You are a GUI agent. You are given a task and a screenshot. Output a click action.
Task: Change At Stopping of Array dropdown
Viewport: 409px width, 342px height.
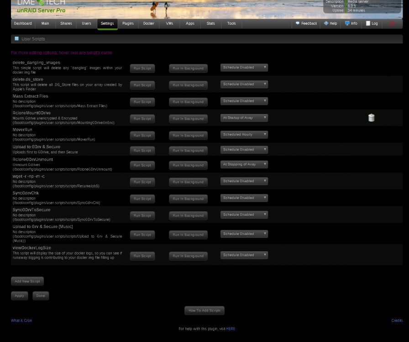point(244,165)
